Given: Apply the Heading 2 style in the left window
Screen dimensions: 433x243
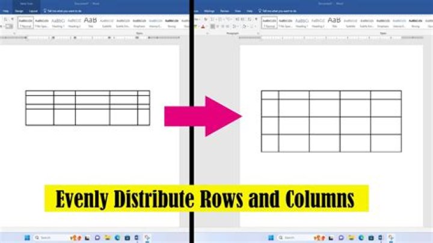Looking at the screenshot, I should click(75, 23).
